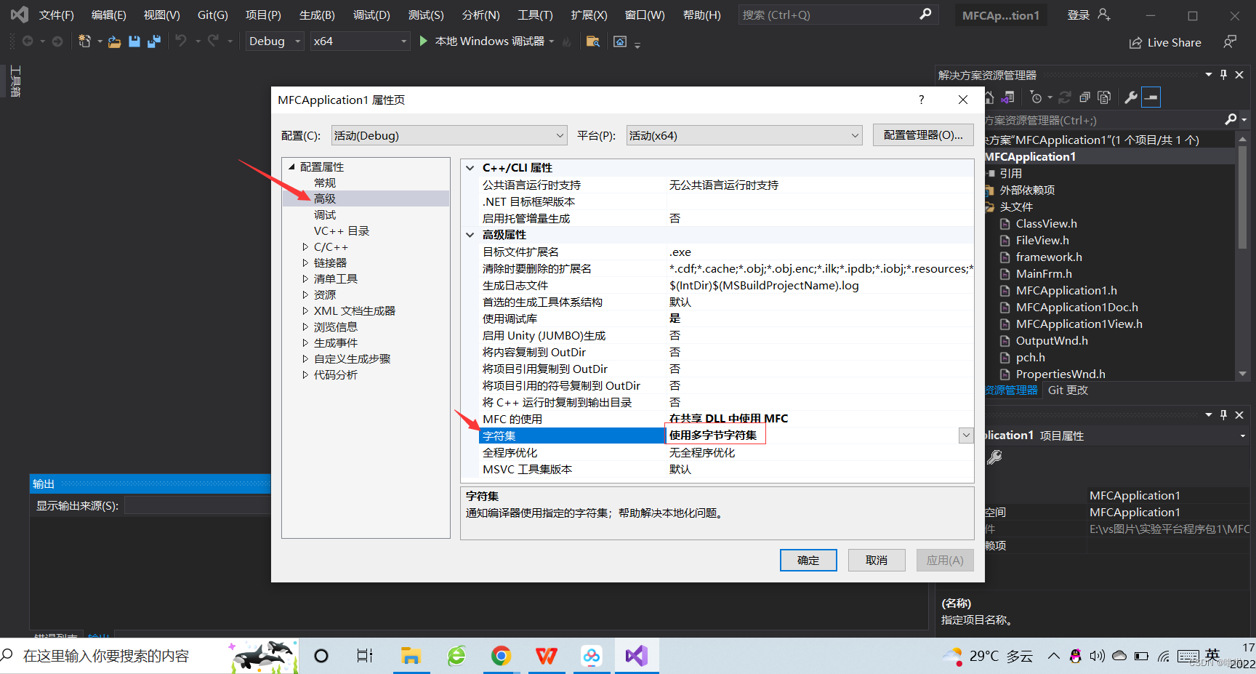
Task: Start local Windows debugger green play
Action: pos(423,41)
